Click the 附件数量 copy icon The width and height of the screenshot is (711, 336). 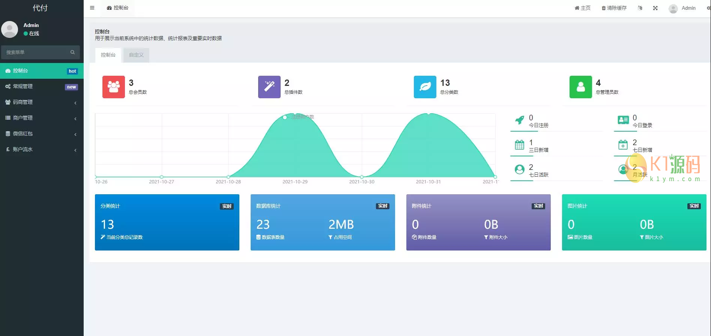tap(414, 237)
